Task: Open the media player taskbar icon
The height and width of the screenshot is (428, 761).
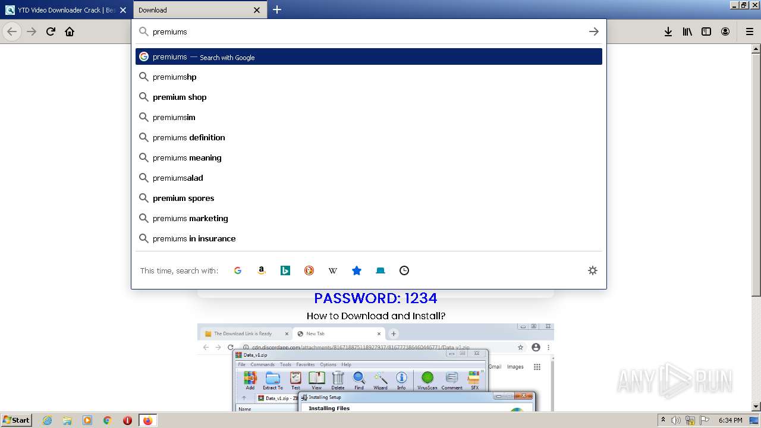Action: pos(87,420)
